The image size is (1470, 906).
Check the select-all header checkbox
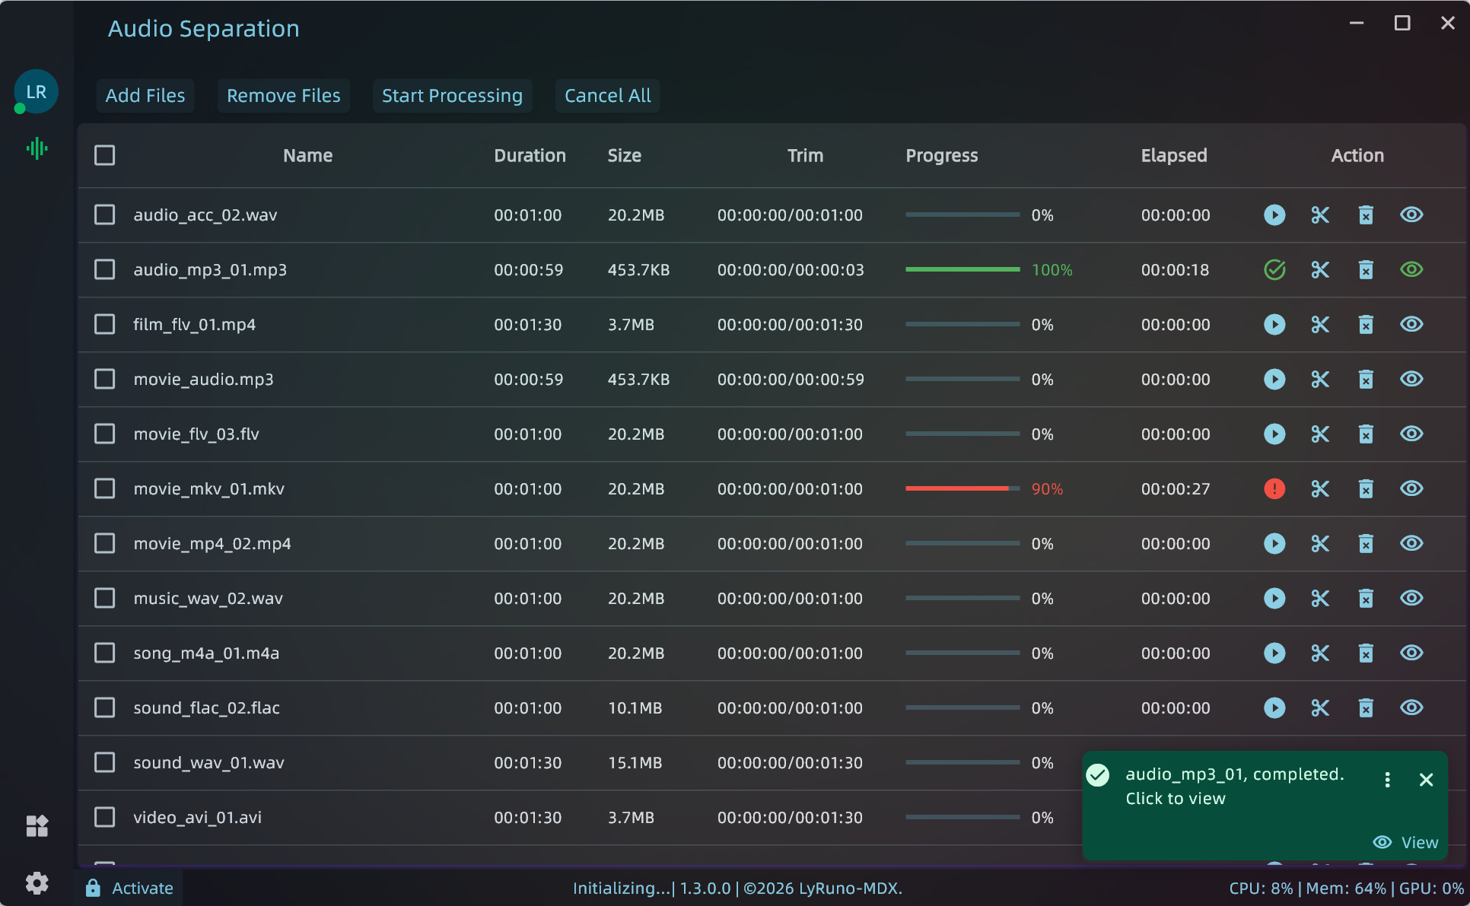coord(105,156)
